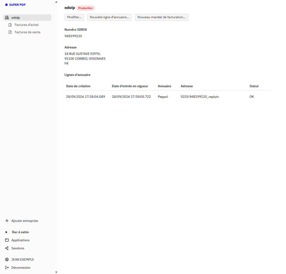This screenshot has width=286, height=274.
Task: Click Déconnexion to log out
Action: click(x=21, y=268)
